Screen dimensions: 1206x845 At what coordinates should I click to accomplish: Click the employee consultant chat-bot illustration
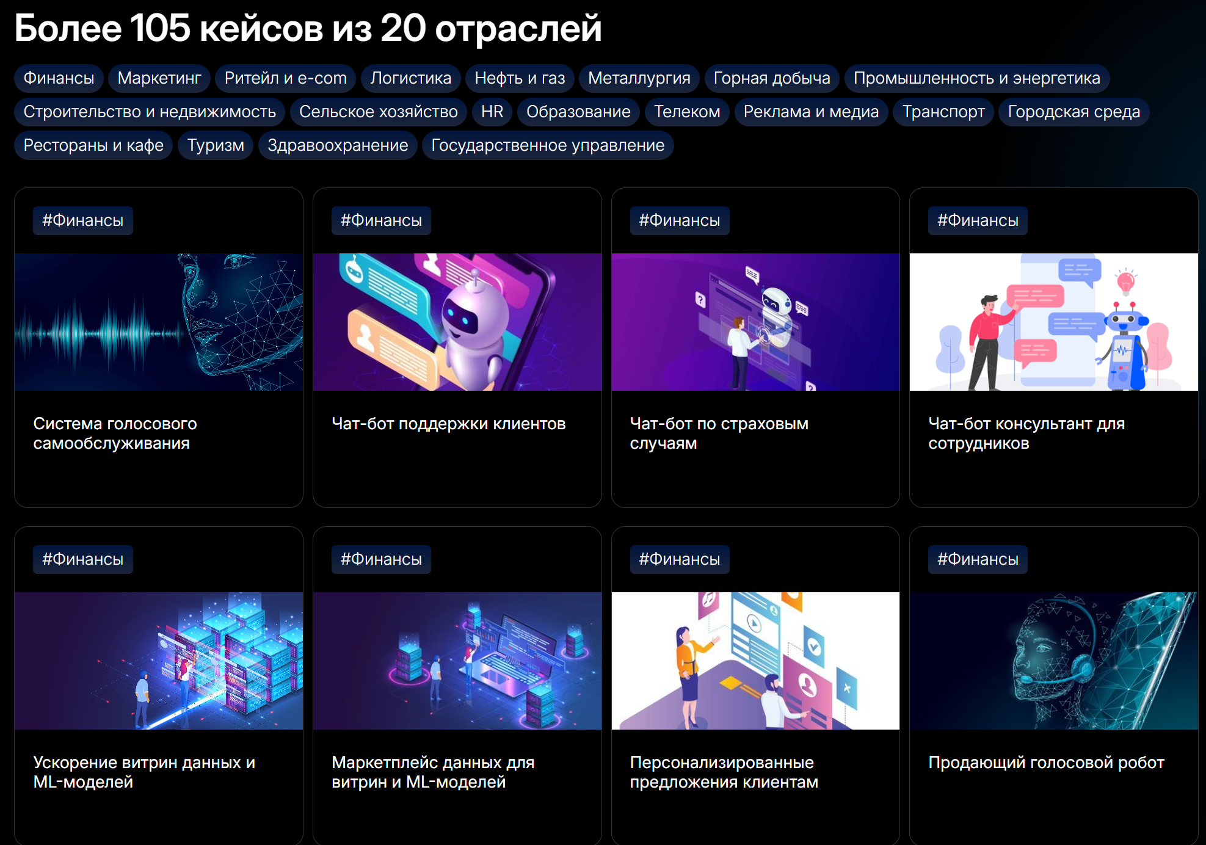click(x=1054, y=322)
